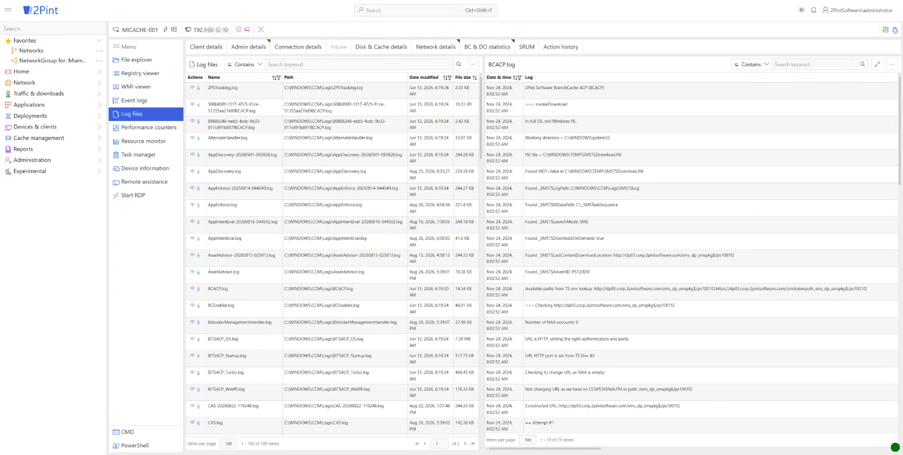Expand the Administration navigation item
Screen dimensions: 903x455
(x=99, y=160)
